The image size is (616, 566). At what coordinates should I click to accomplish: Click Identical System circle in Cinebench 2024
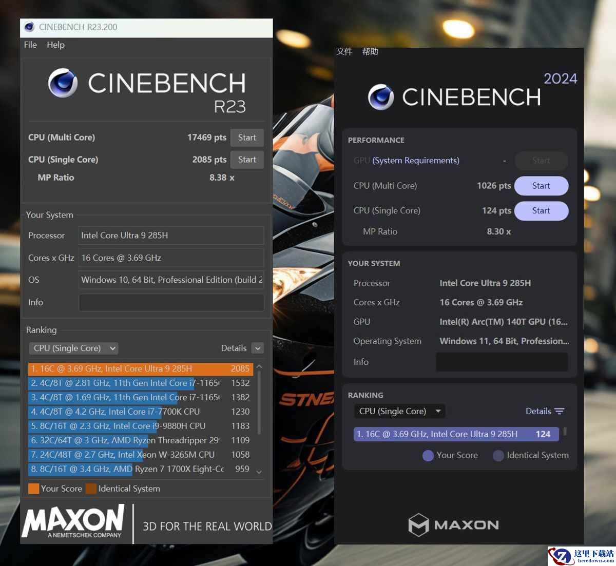click(498, 455)
